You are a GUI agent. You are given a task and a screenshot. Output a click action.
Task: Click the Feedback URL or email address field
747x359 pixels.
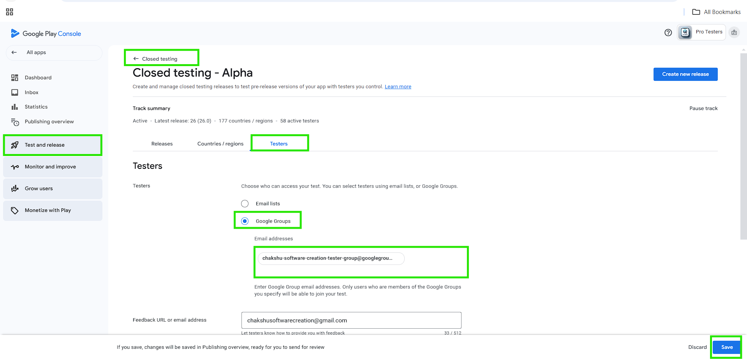351,320
